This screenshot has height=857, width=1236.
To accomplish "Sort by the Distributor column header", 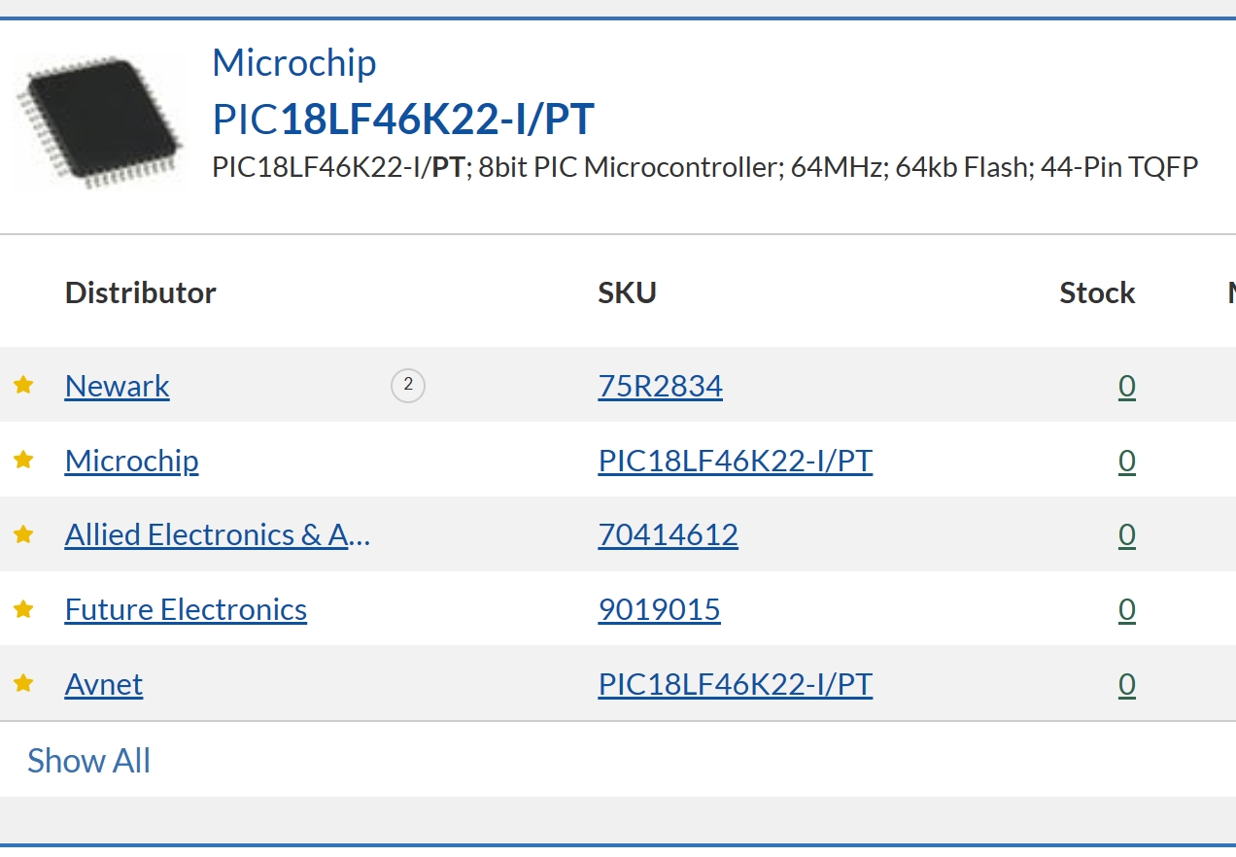I will 141,292.
